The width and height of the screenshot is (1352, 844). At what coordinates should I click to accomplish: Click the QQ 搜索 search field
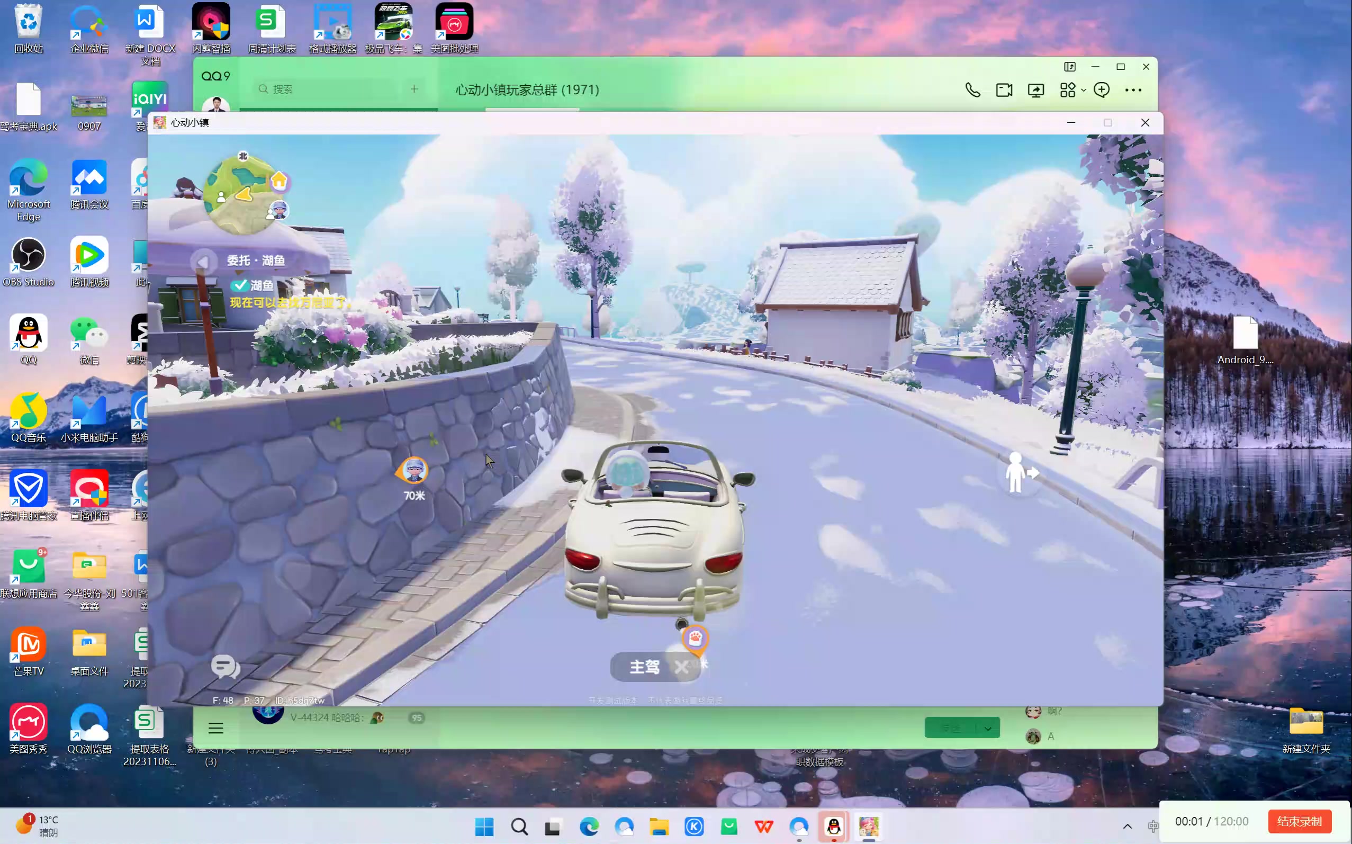tap(329, 89)
